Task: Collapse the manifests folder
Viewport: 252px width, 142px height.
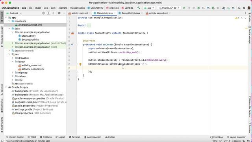Action: (x=9, y=21)
